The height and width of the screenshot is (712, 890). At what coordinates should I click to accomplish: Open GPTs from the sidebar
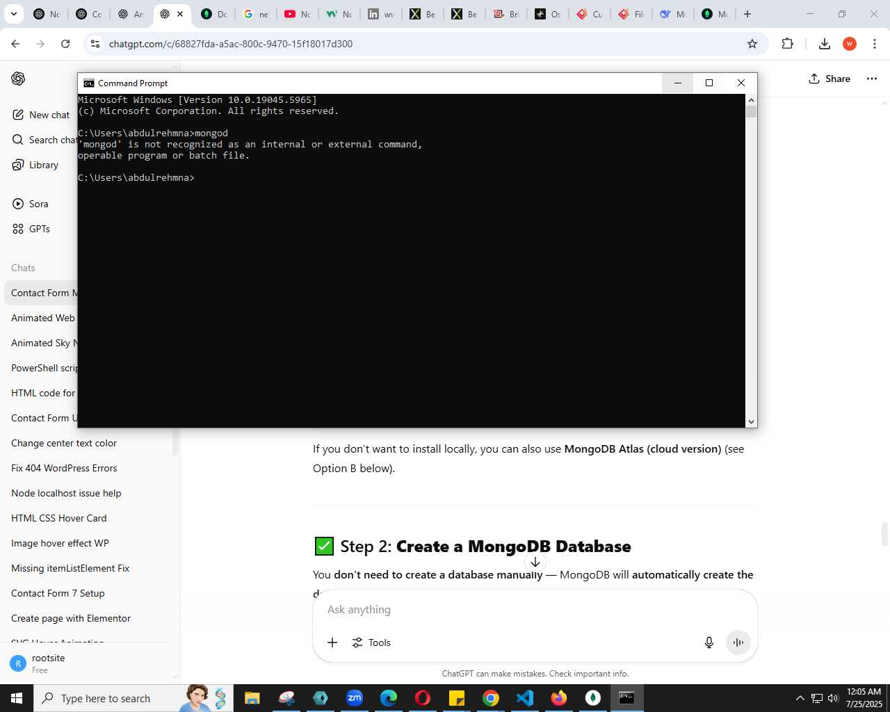(x=31, y=229)
